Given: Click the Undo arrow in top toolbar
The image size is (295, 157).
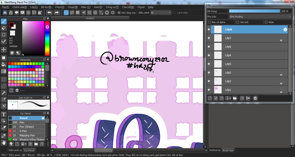Looking at the screenshot, I should point(50,13).
